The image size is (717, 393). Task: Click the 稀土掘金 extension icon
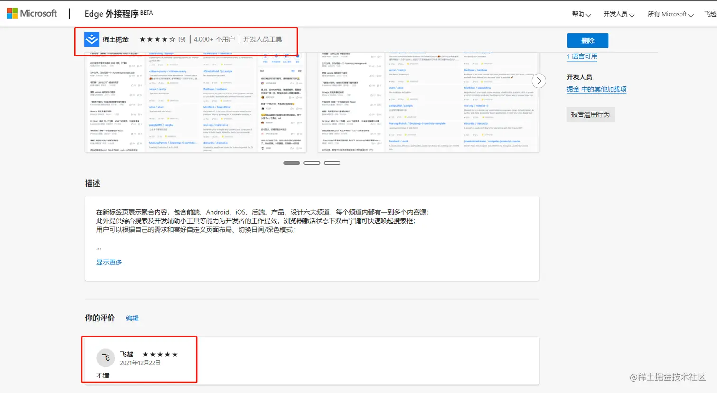coord(92,39)
